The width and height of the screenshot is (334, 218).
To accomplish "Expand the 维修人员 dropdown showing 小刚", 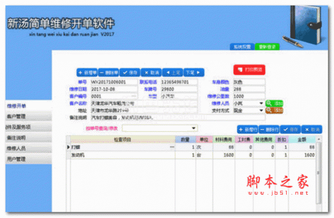I will point(261,103).
